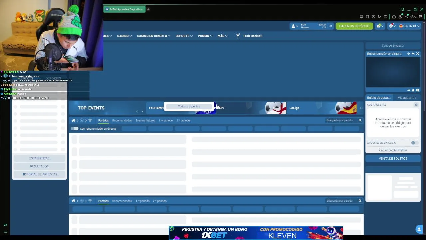Open the browser extensions puzzle icon
The width and height of the screenshot is (426, 240).
click(x=394, y=17)
